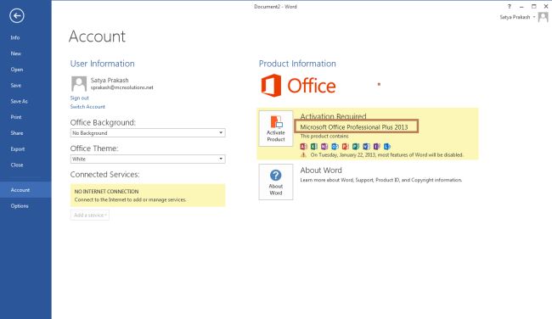Click the Access app icon

coord(303,146)
